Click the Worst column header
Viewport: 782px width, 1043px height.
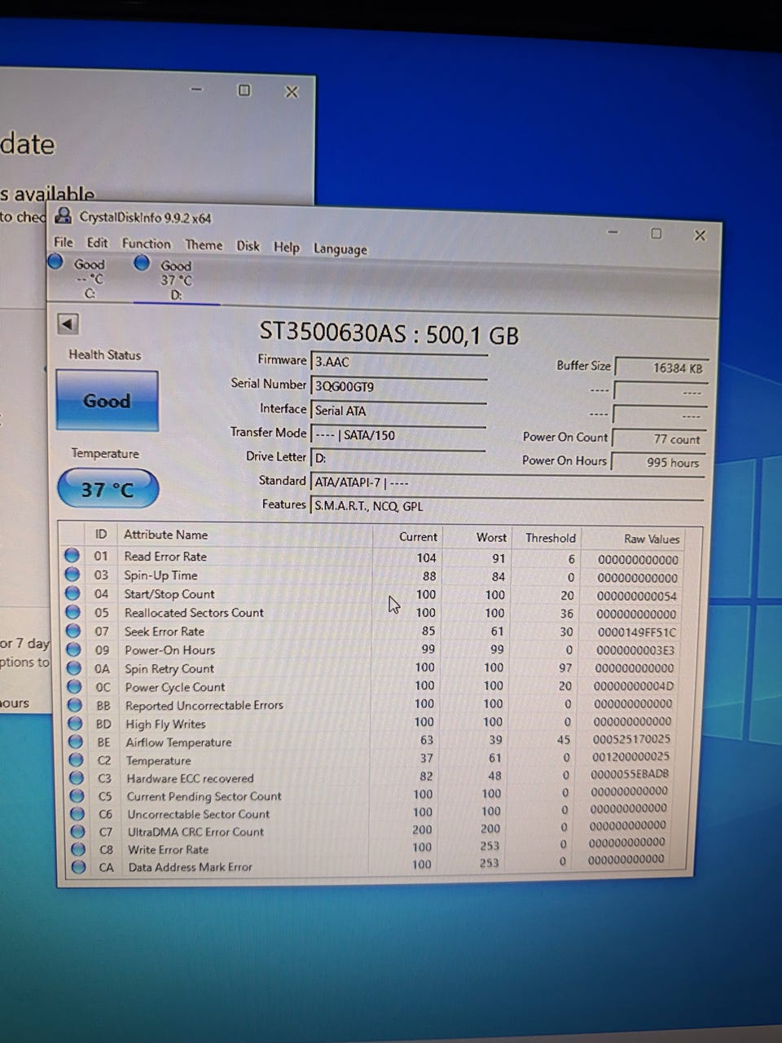coord(491,537)
